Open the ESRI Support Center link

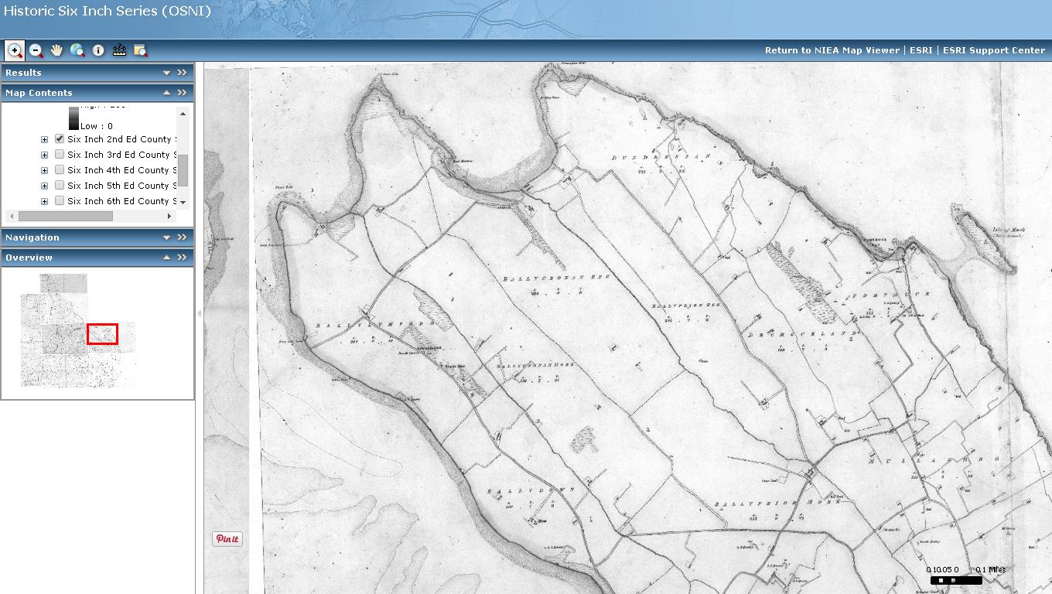[x=994, y=49]
